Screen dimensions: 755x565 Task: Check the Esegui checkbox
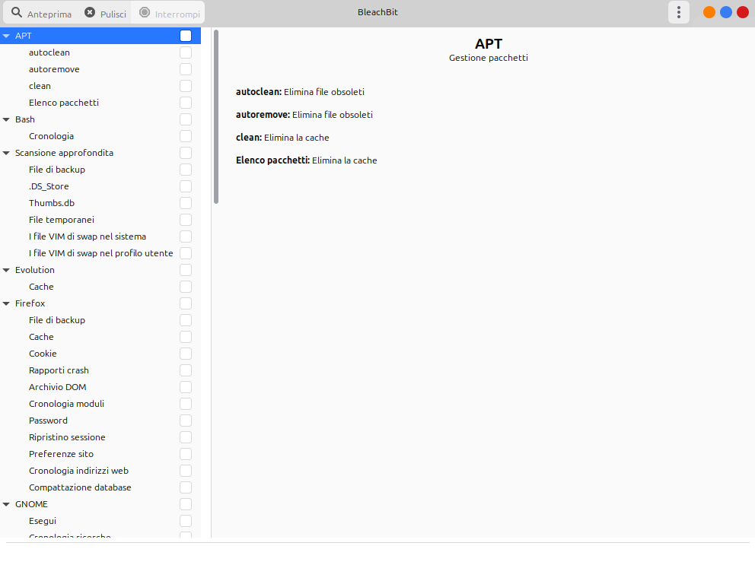point(186,521)
